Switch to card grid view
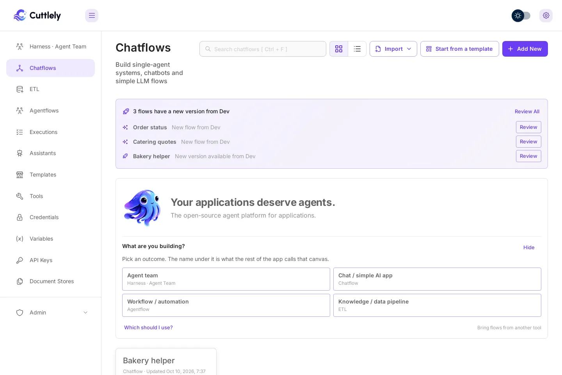The height and width of the screenshot is (375, 562). [339, 49]
